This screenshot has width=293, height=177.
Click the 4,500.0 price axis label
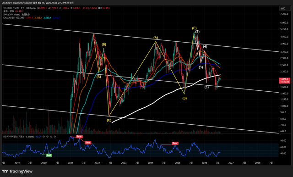(x=284, y=37)
